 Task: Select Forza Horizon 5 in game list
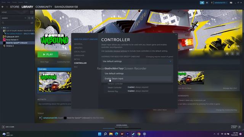12,40
